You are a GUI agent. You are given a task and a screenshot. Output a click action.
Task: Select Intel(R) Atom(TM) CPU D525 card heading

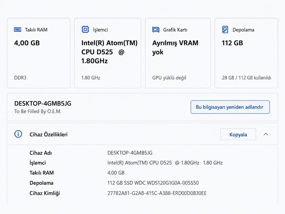click(x=109, y=52)
